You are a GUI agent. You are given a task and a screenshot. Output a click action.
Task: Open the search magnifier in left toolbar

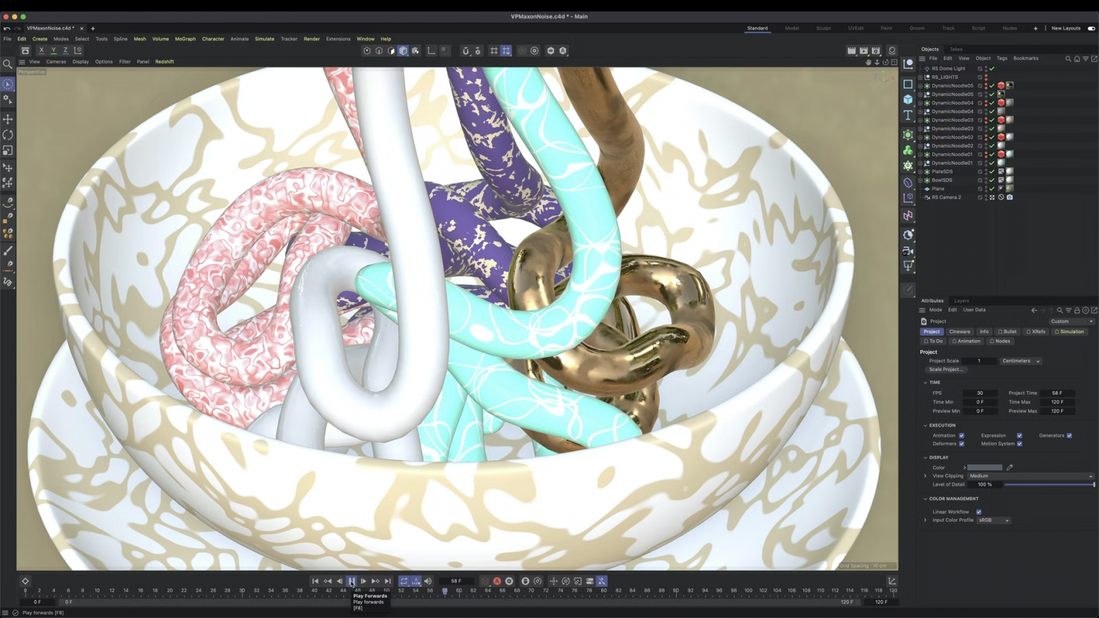8,64
